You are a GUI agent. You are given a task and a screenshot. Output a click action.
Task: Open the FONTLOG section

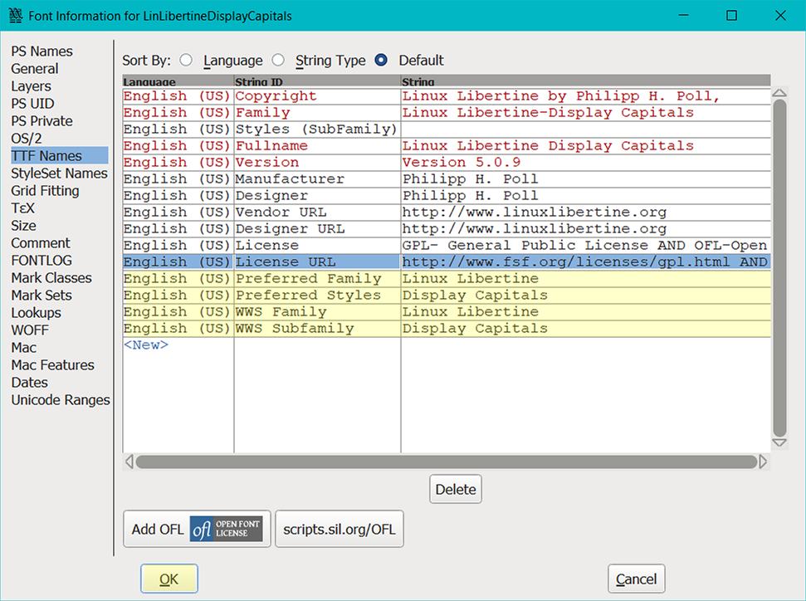42,261
